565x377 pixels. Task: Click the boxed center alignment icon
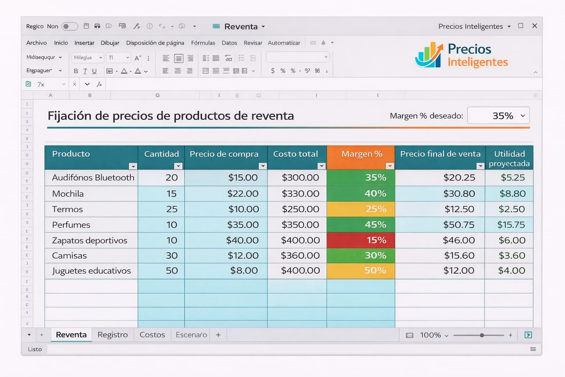point(178,58)
